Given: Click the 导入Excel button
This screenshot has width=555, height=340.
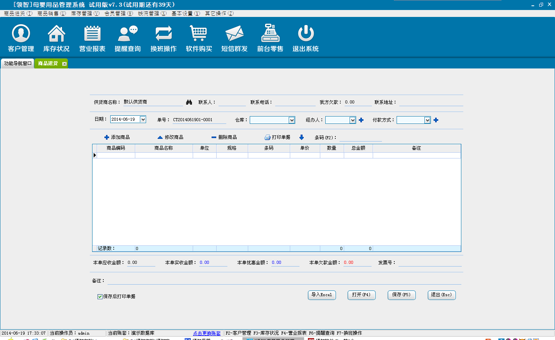Looking at the screenshot, I should click(x=322, y=295).
